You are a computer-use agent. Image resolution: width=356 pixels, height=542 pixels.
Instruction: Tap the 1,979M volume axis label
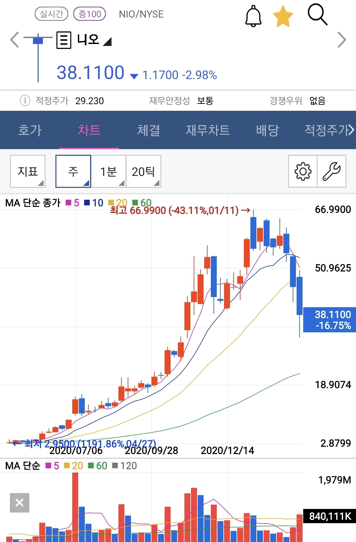pos(335,480)
